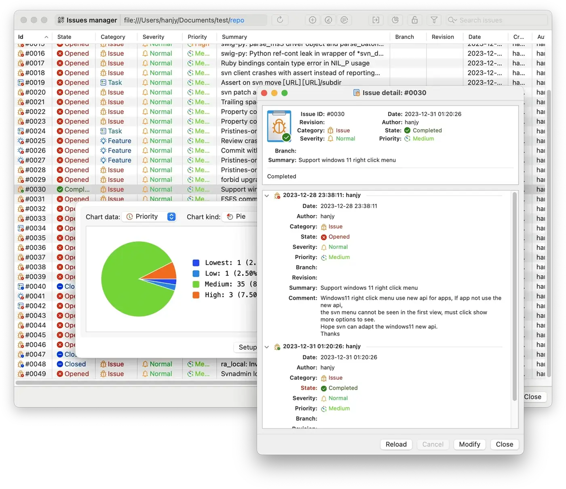Sort issues by the Severity column header
The image size is (566, 489).
pos(154,36)
